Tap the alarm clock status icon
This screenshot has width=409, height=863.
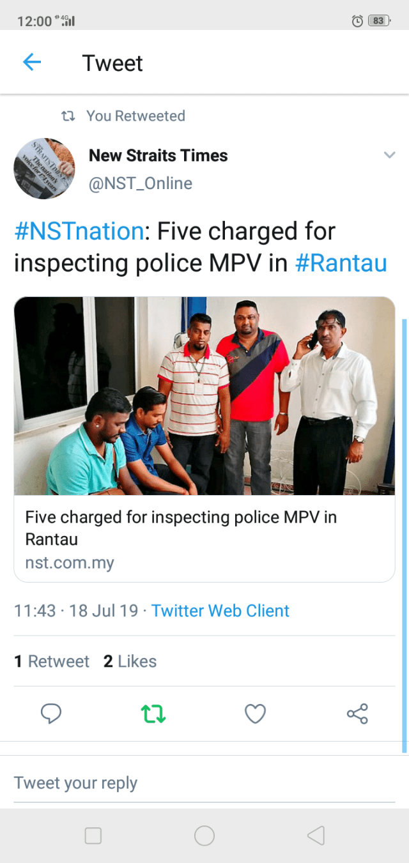coord(358,21)
